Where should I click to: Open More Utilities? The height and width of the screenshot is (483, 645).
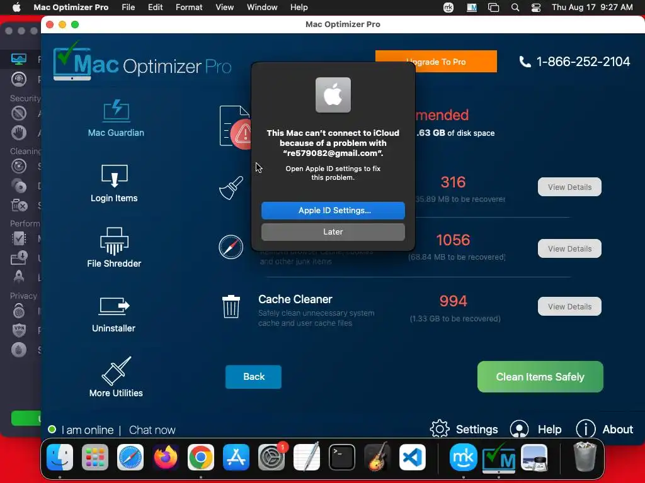click(x=116, y=377)
